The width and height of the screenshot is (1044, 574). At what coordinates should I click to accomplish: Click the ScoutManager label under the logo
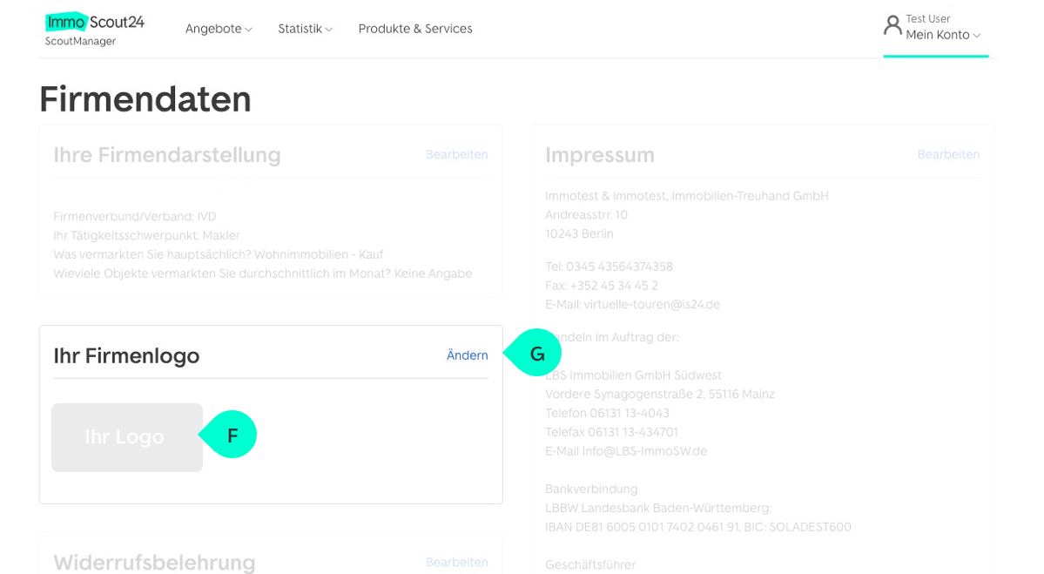(80, 42)
